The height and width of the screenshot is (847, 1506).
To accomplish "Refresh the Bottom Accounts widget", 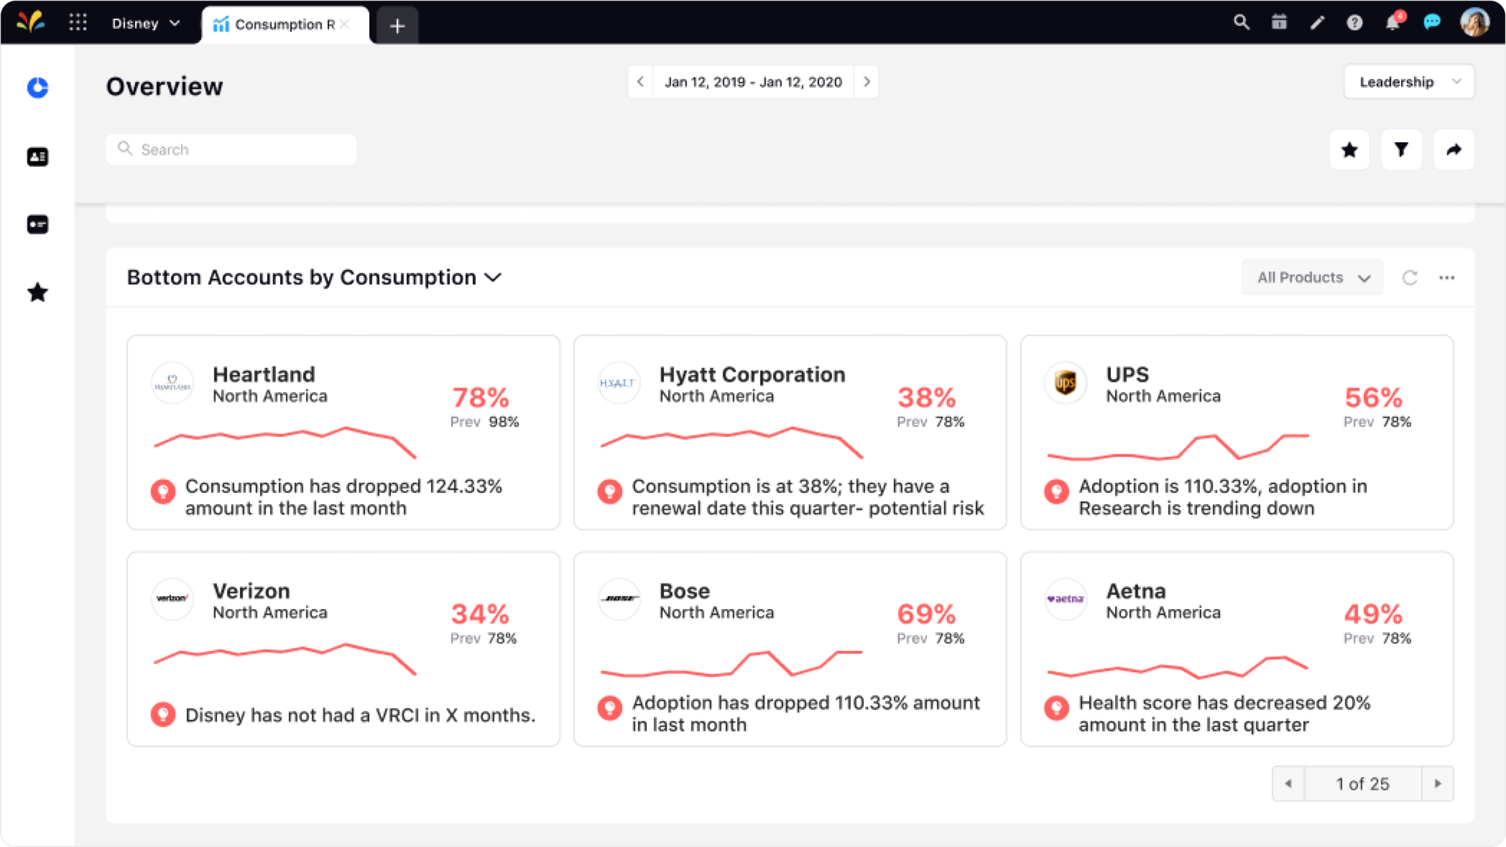I will click(x=1410, y=278).
